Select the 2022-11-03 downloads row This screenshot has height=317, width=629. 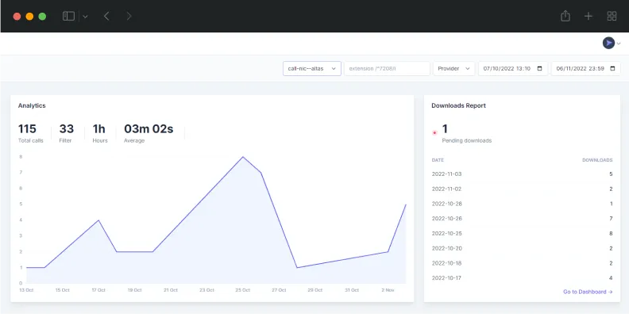coord(522,174)
